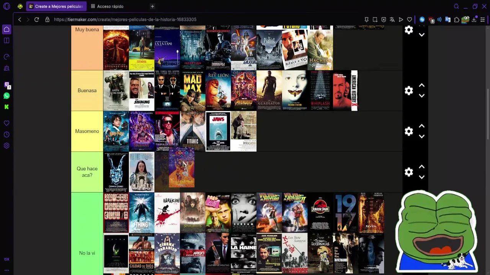
Task: Open the pinned yellow-icon tab
Action: [x=20, y=6]
